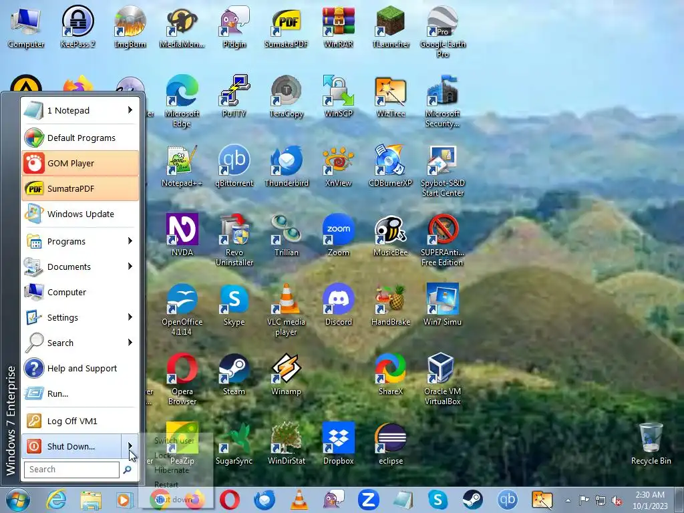Open the Notepad++ desktop icon
The height and width of the screenshot is (513, 684).
pyautogui.click(x=182, y=166)
